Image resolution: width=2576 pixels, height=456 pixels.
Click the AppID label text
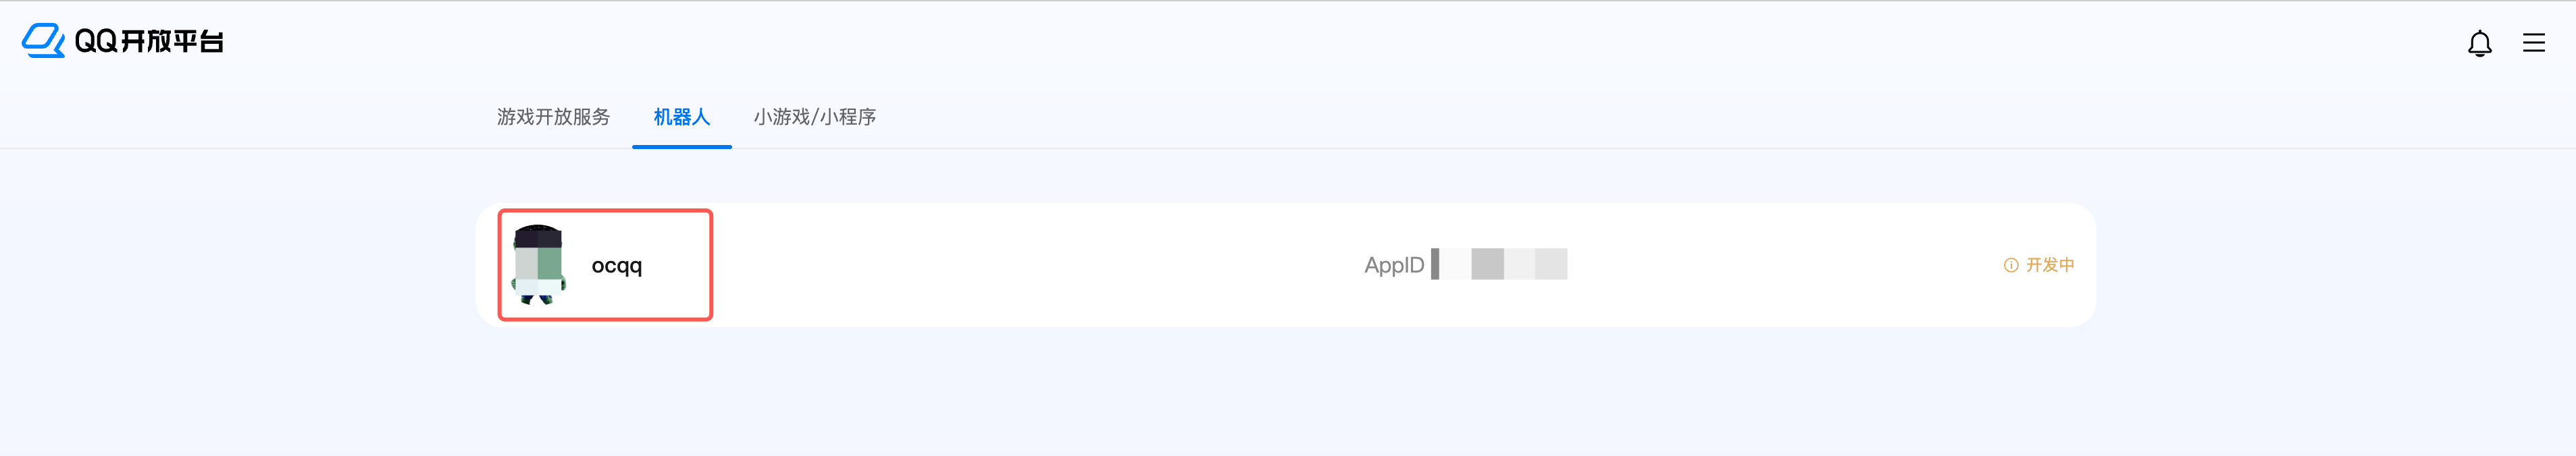[x=1393, y=265]
